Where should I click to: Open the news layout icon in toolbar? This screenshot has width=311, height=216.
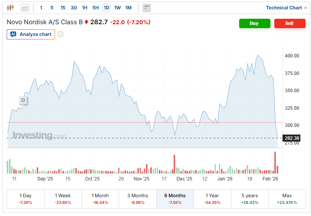pos(147,8)
